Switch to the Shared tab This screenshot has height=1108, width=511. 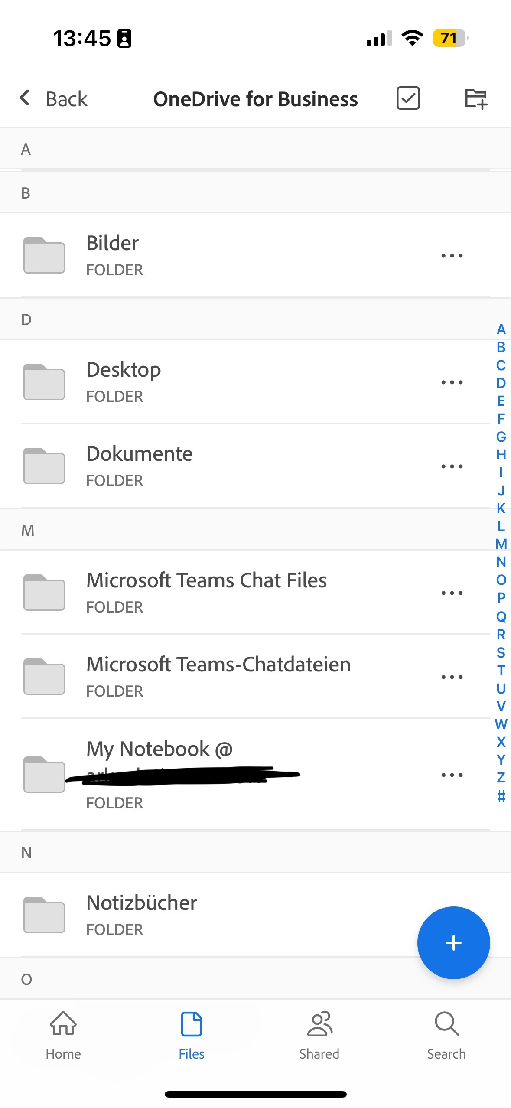click(319, 1036)
